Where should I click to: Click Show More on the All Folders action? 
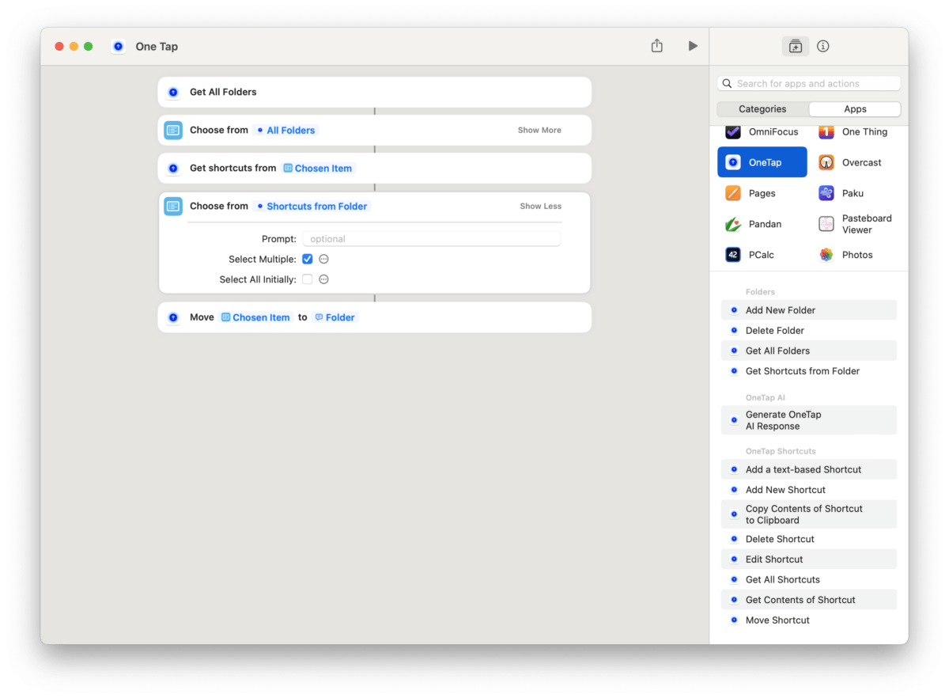point(539,130)
